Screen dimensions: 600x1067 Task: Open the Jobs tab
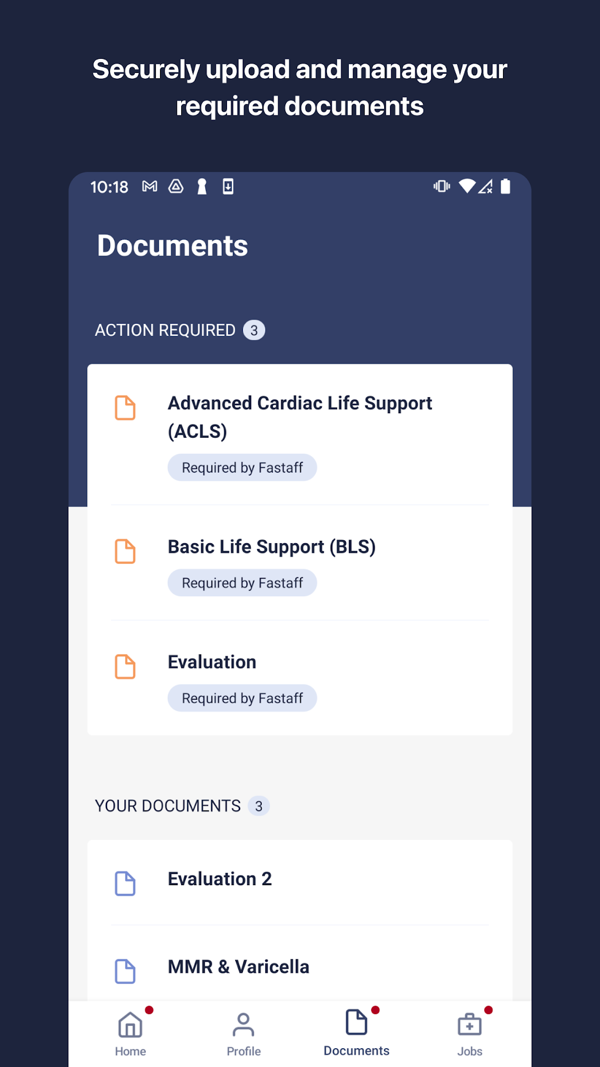(x=469, y=1033)
